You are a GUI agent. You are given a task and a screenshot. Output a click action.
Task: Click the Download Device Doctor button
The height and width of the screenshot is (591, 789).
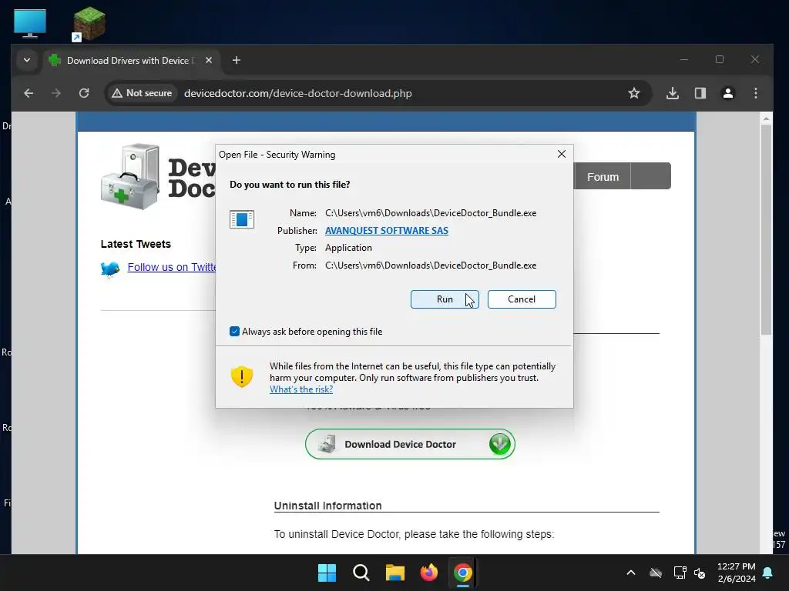point(410,444)
